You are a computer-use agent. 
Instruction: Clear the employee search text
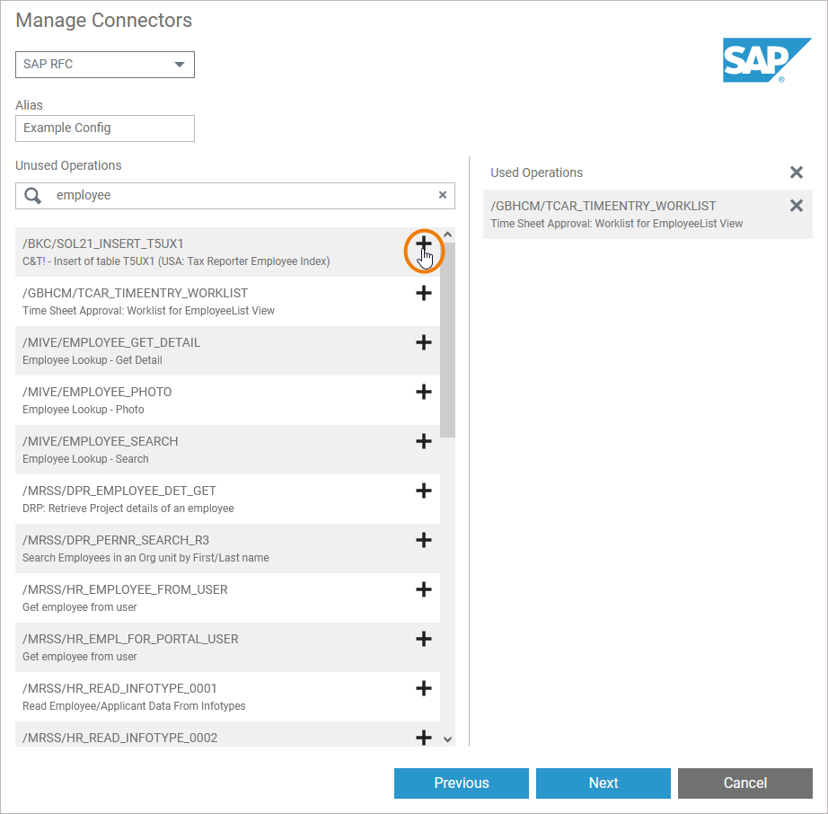click(442, 195)
